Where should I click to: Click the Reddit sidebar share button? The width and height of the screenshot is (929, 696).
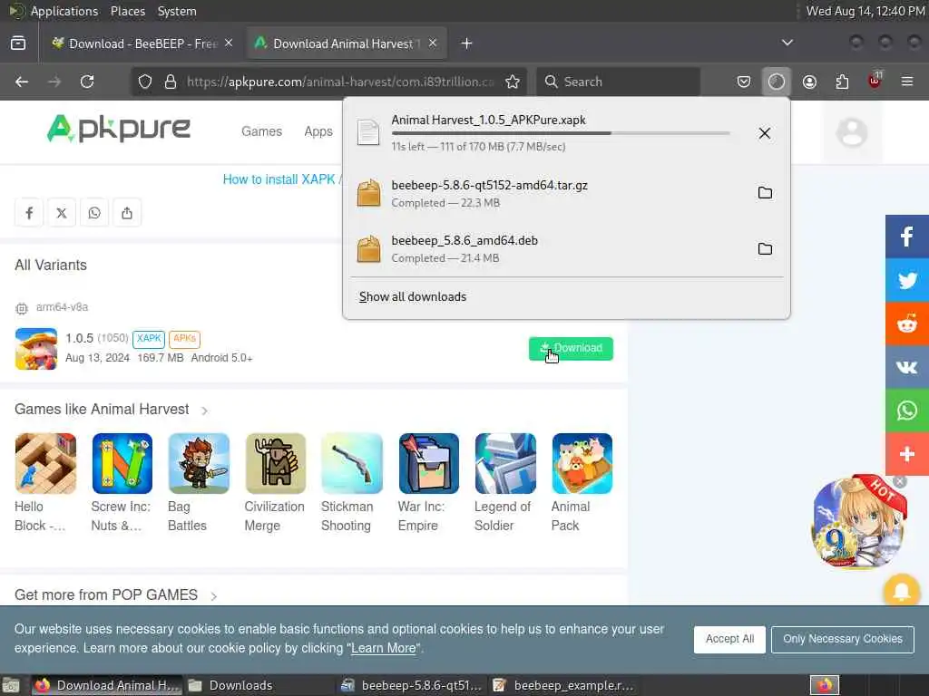pyautogui.click(x=907, y=324)
